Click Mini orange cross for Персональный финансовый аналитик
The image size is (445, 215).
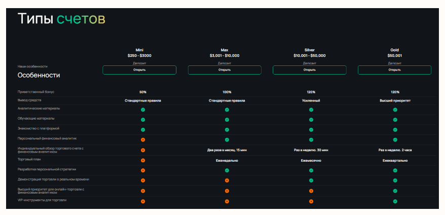(143, 139)
